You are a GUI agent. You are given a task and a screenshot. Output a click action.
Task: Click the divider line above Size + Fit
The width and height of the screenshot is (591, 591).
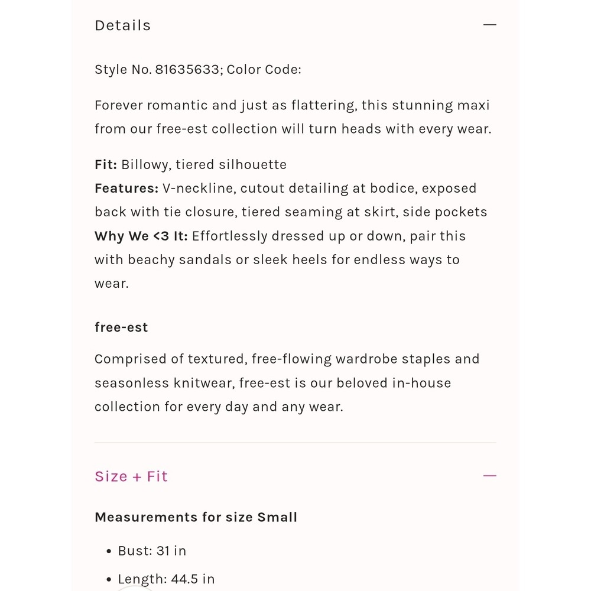(295, 443)
